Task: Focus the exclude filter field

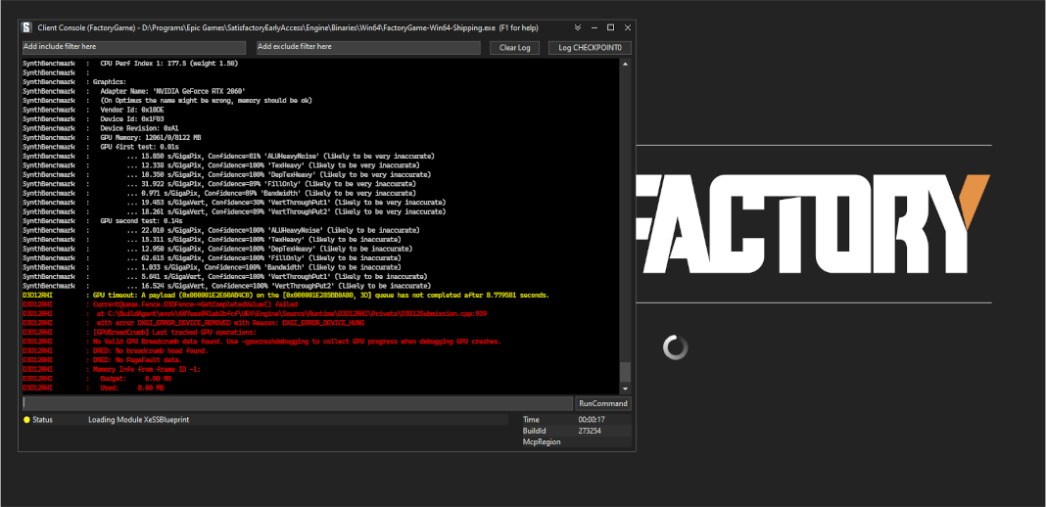Action: [368, 47]
